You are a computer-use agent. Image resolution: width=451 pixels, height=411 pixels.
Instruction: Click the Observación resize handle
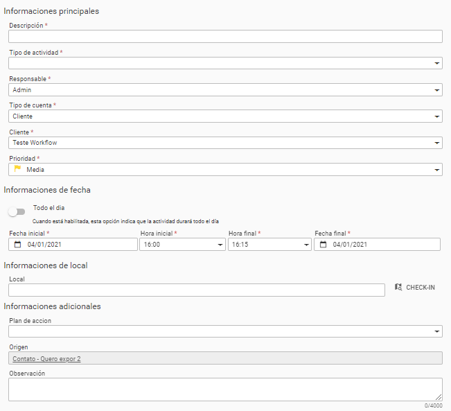click(439, 397)
